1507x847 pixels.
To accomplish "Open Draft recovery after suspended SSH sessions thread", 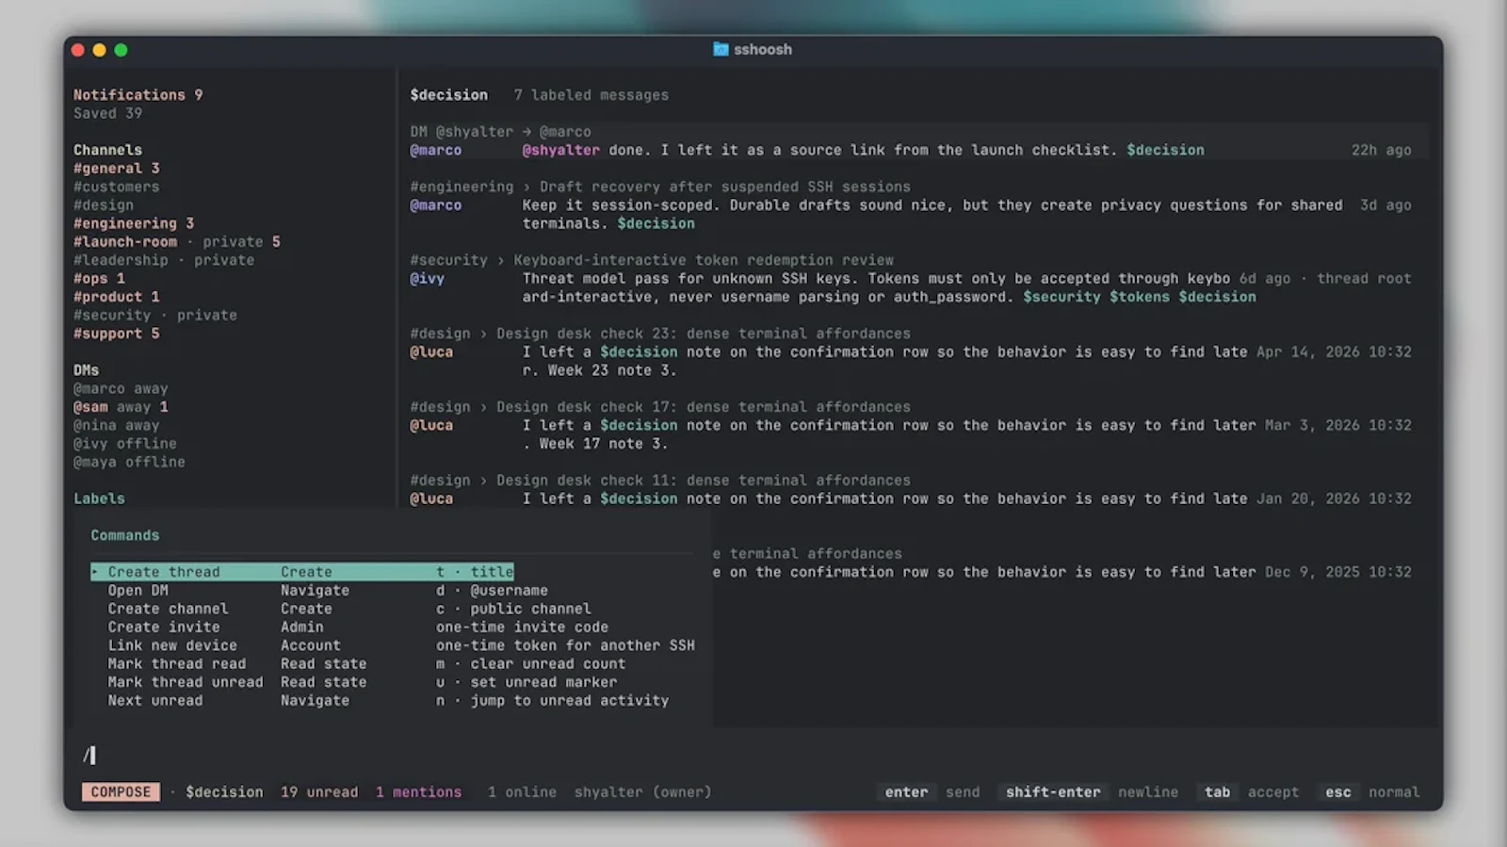I will point(724,187).
